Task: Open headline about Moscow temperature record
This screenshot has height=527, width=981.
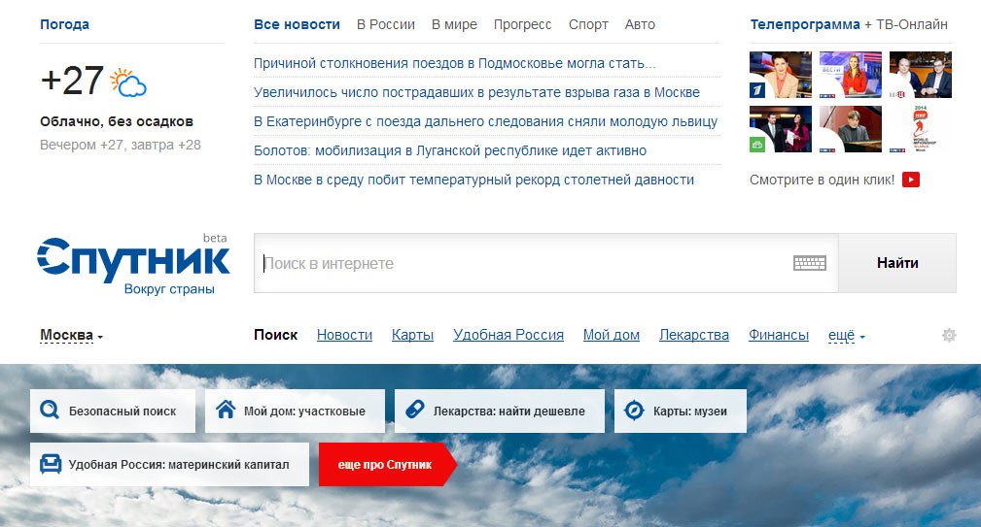Action: pyautogui.click(x=473, y=180)
